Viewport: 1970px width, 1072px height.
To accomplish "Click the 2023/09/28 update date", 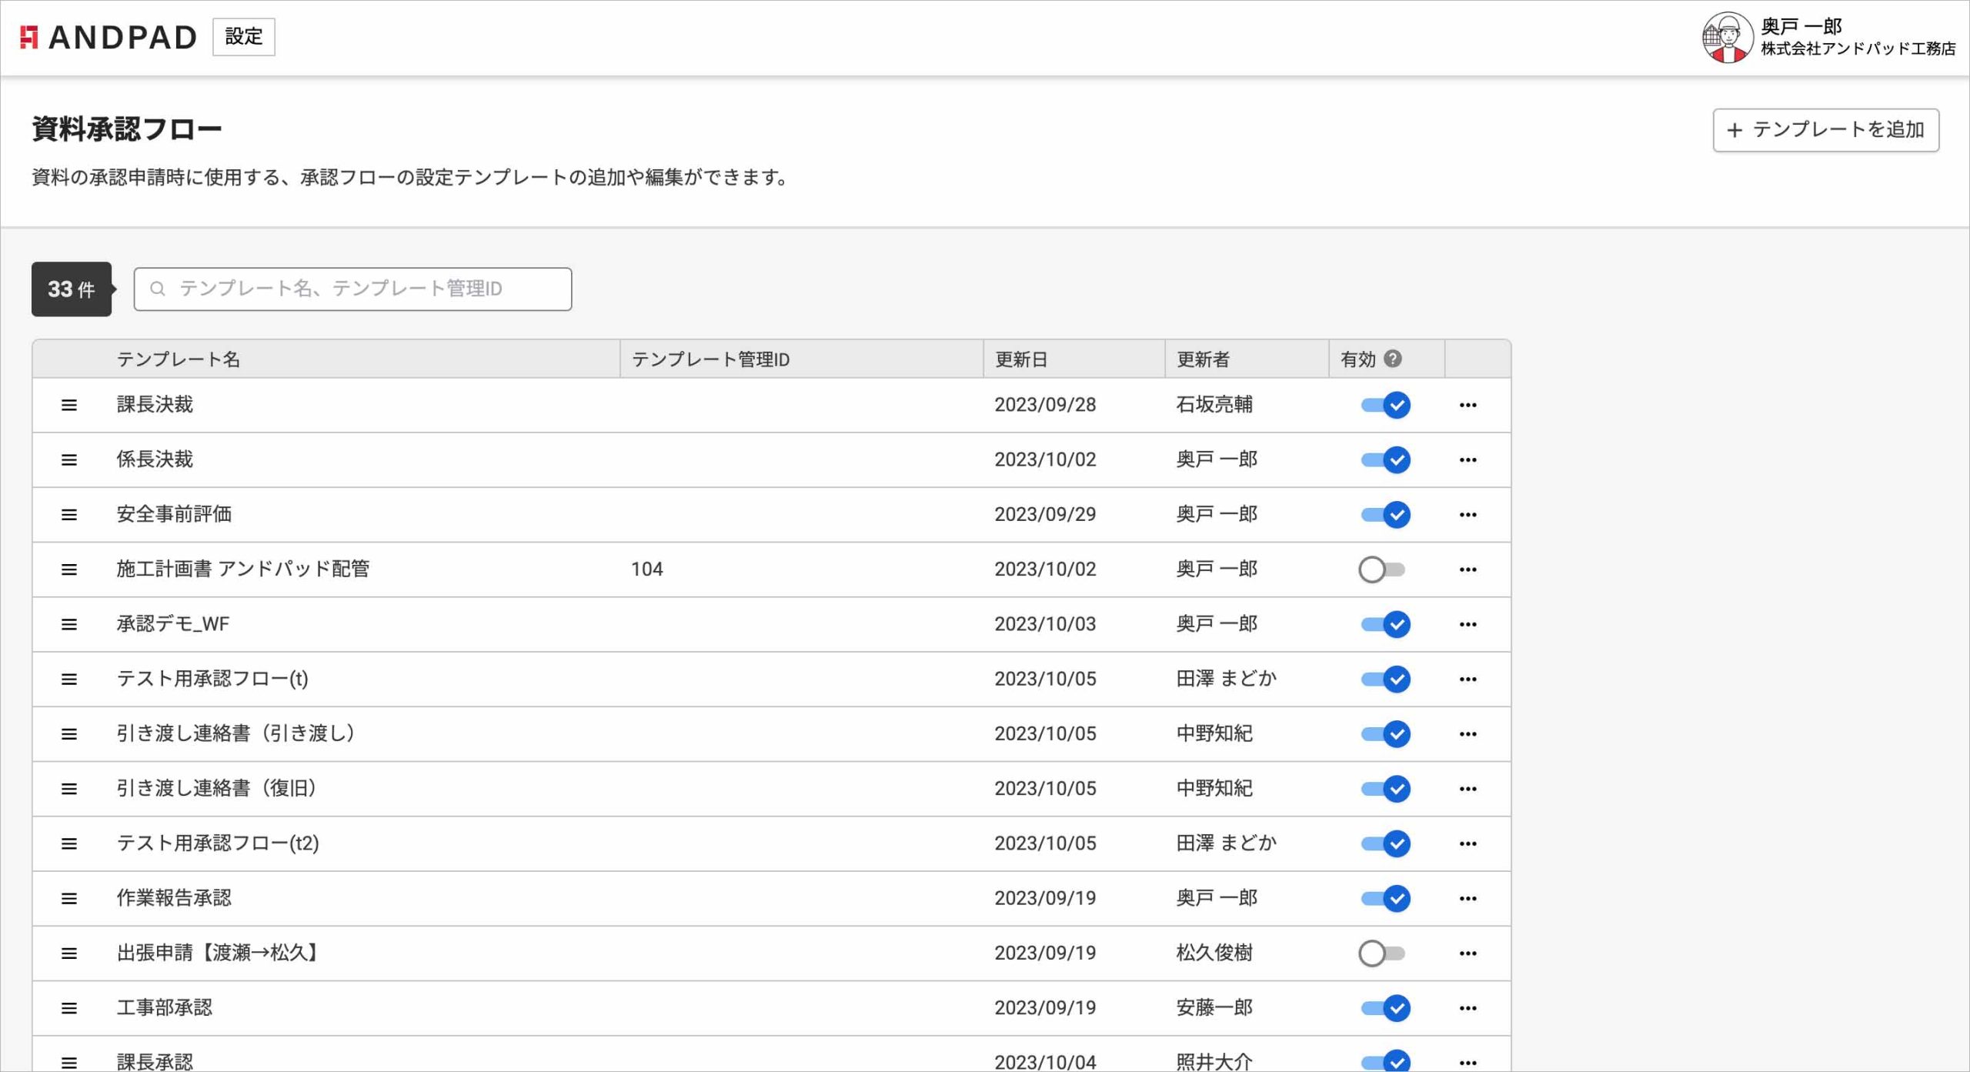I will pyautogui.click(x=1045, y=405).
